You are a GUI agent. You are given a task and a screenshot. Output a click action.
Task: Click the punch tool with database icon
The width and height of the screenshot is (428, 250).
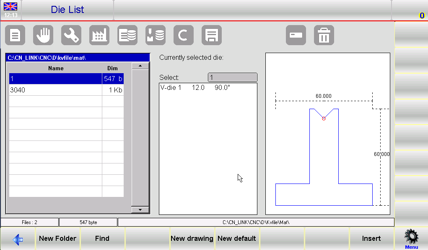point(156,36)
